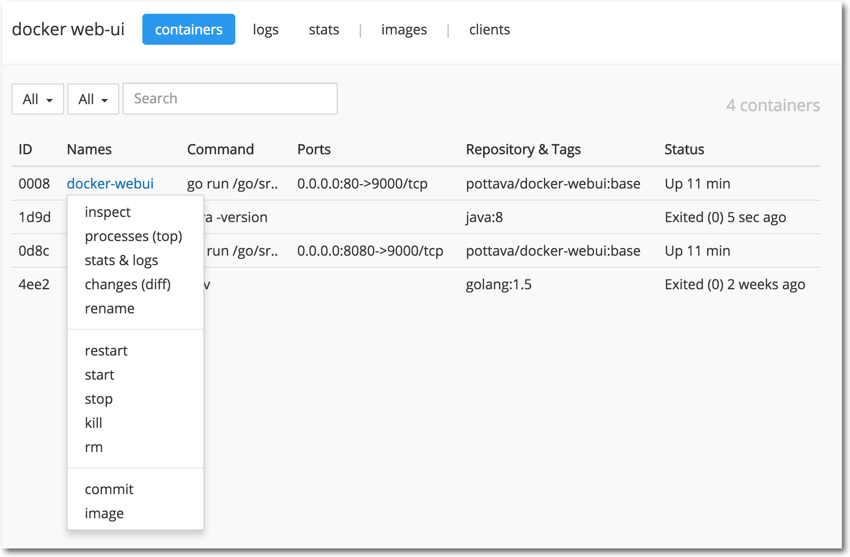Click into the Search input field

tap(230, 99)
